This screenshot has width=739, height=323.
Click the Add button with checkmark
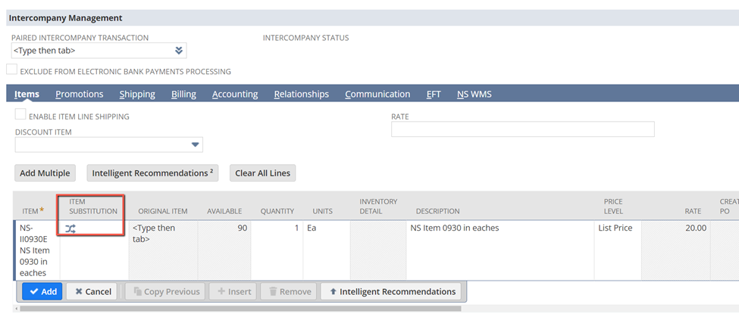42,291
